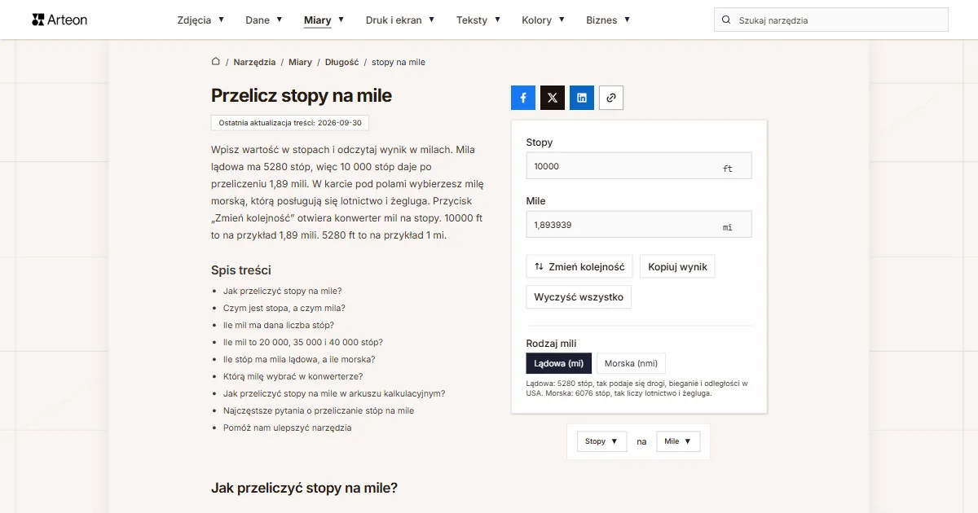The width and height of the screenshot is (978, 513).
Task: Go to the home breadcrumb icon
Action: point(216,62)
